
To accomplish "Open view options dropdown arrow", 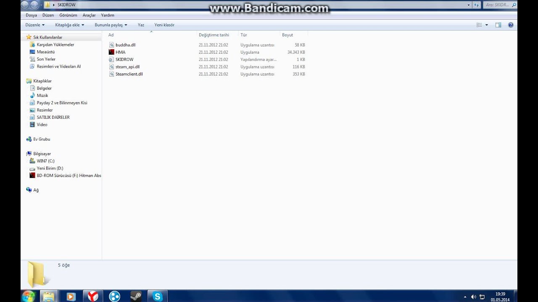I will click(x=487, y=25).
